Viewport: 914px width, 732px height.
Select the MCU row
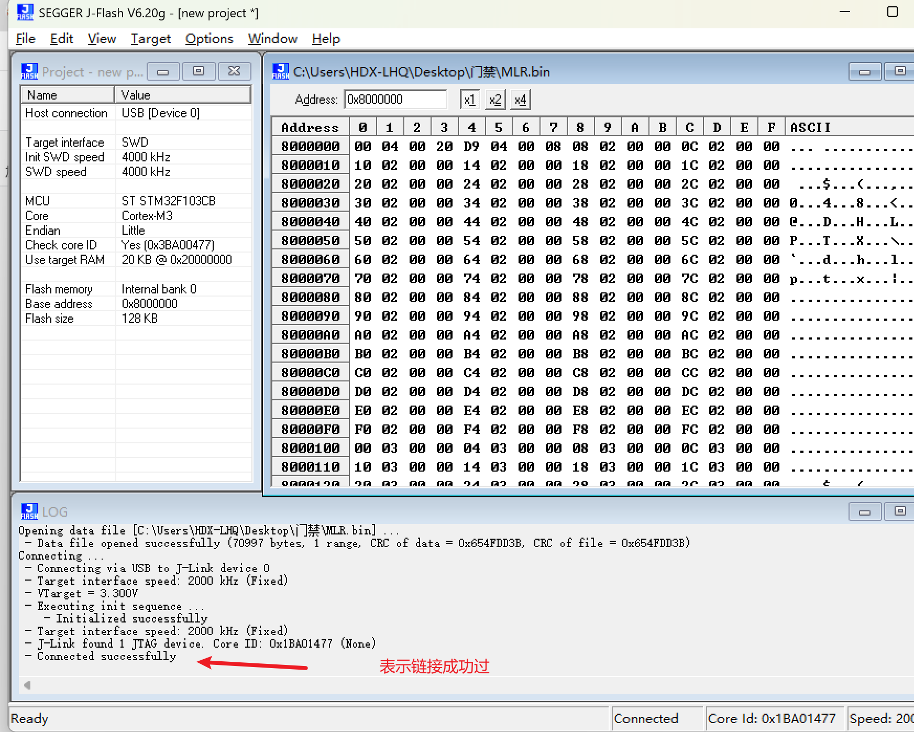pos(136,201)
